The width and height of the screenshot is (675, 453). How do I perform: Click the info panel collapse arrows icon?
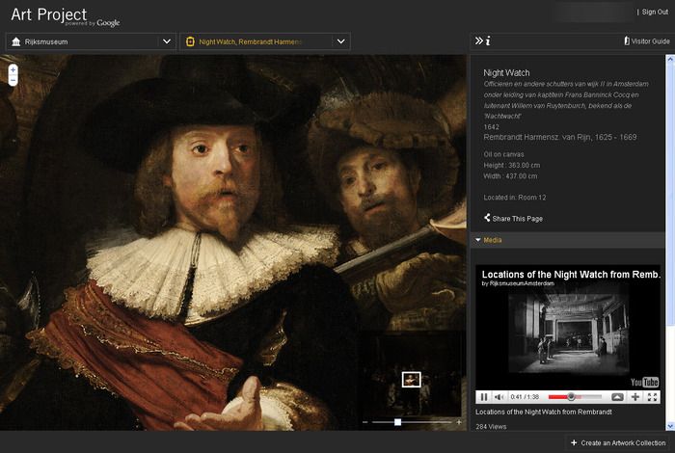[x=477, y=41]
